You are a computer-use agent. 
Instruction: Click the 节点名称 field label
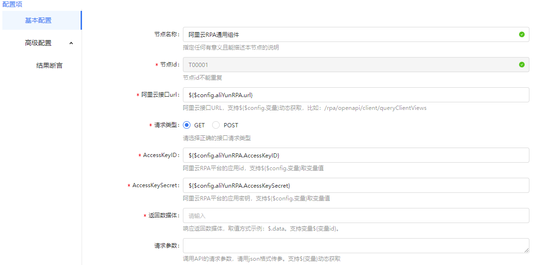166,34
